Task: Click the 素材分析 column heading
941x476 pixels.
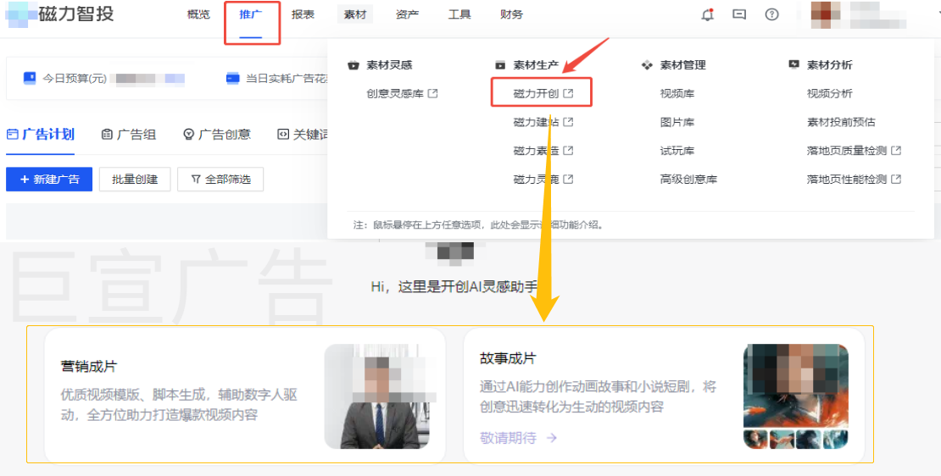Action: [x=829, y=64]
